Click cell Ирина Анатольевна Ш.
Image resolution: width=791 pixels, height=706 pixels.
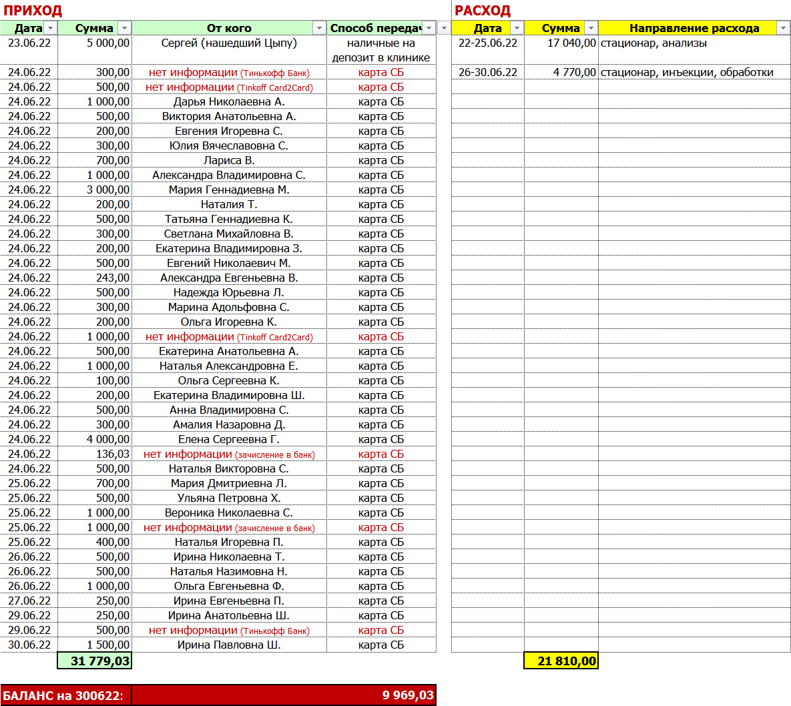(229, 615)
